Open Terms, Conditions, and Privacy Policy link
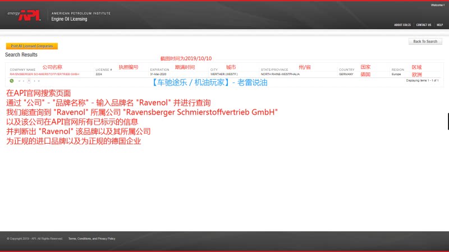The width and height of the screenshot is (449, 252). 91,239
